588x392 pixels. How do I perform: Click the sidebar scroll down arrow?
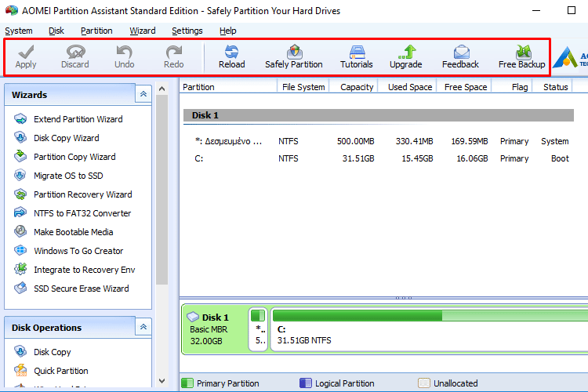click(x=162, y=381)
